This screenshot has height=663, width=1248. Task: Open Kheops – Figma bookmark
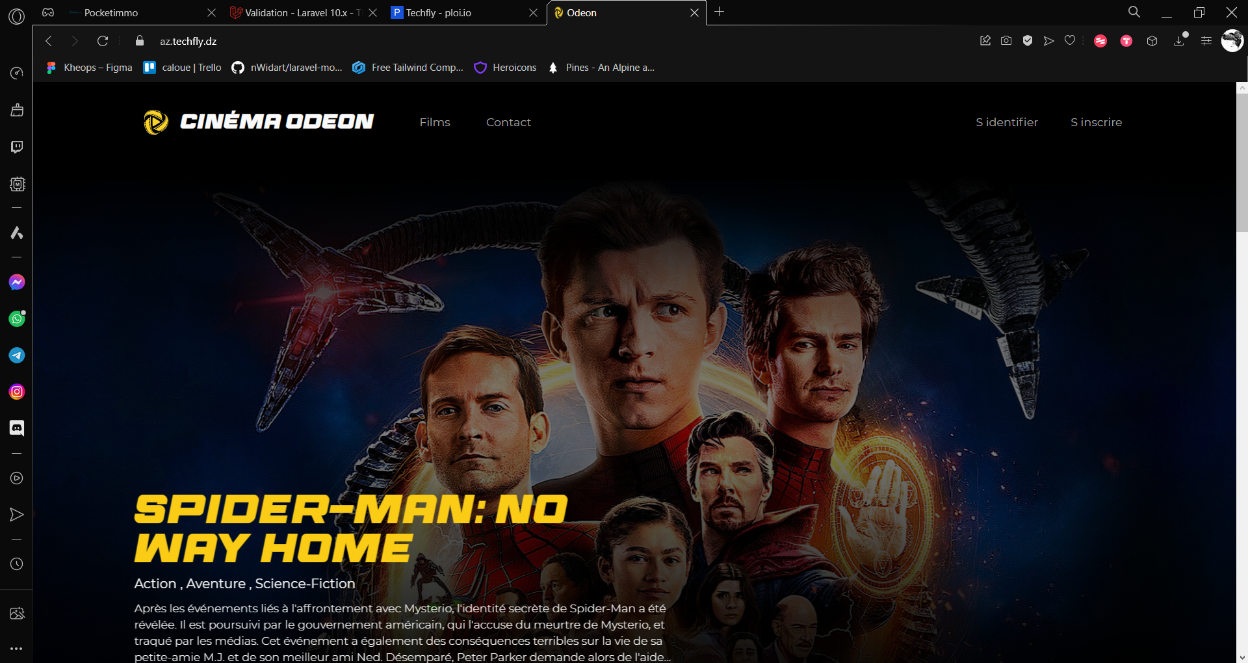(x=89, y=68)
